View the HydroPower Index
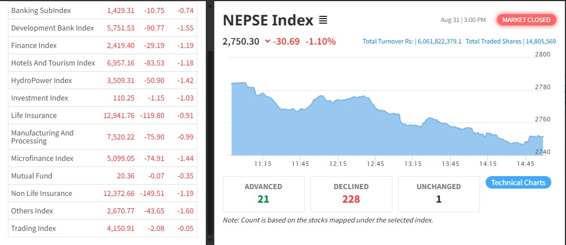Screen dimensions: 566x245 (x=41, y=80)
